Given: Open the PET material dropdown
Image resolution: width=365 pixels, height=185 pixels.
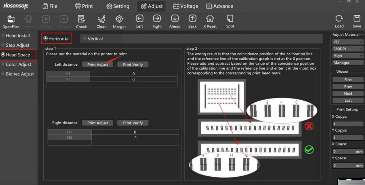Looking at the screenshot, I should click(x=348, y=42).
